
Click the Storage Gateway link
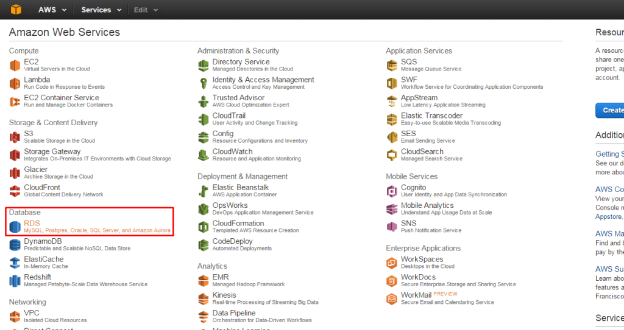pyautogui.click(x=52, y=152)
